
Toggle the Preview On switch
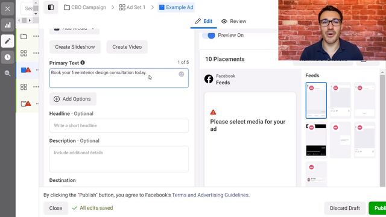209,36
